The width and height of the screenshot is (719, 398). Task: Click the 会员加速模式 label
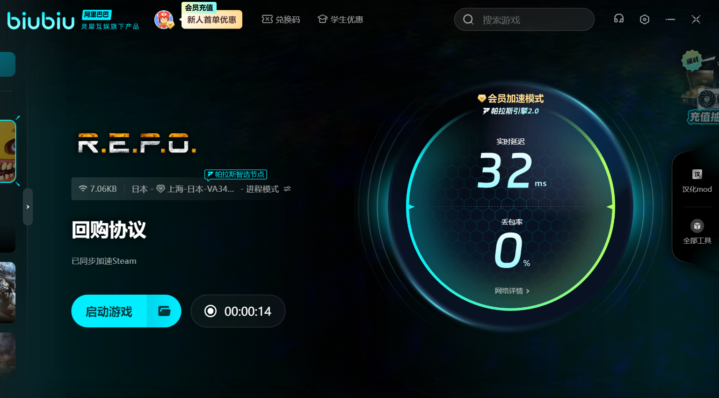click(x=511, y=98)
